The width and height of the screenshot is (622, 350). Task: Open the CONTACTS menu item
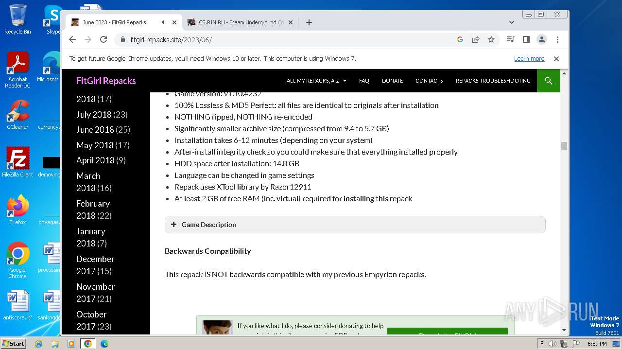click(429, 81)
